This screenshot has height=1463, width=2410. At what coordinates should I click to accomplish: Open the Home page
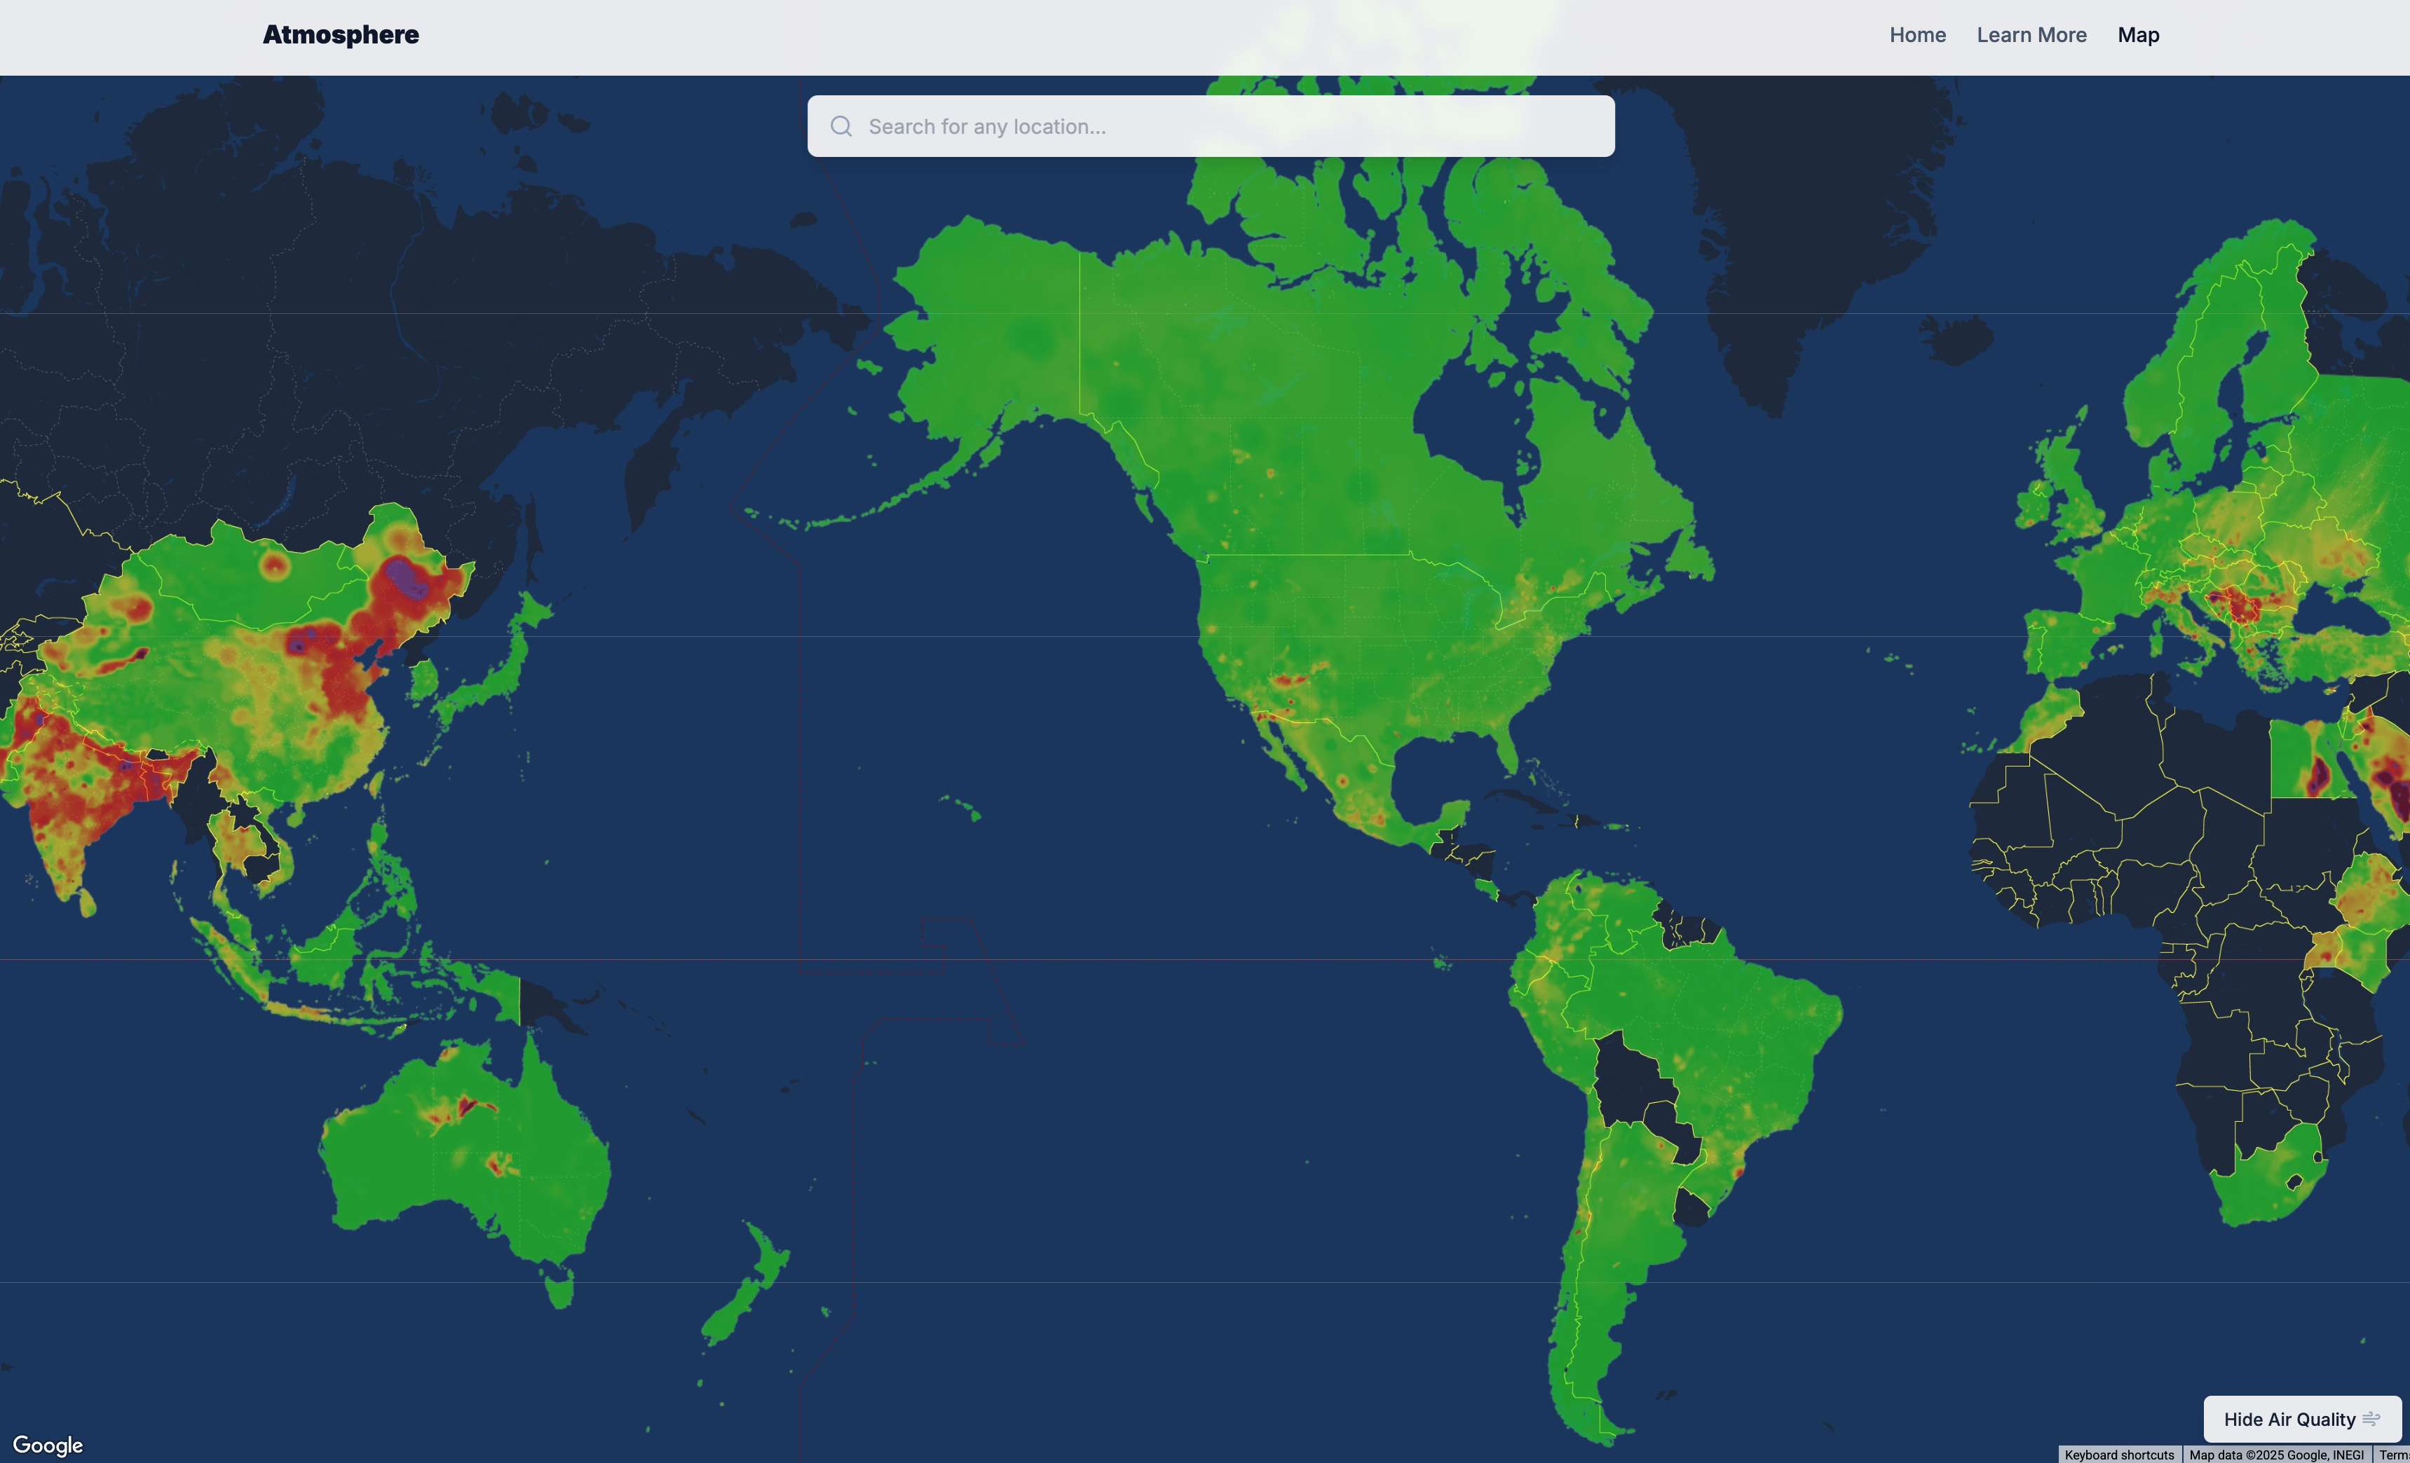(x=1917, y=35)
